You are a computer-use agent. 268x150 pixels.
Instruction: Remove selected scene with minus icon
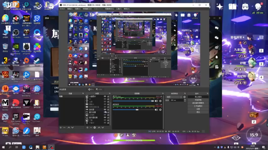pos(64,127)
